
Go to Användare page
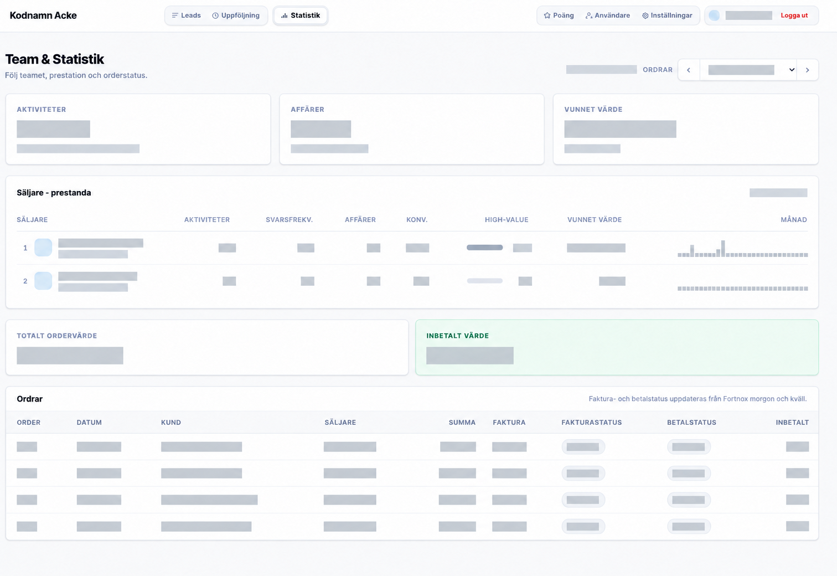click(607, 16)
